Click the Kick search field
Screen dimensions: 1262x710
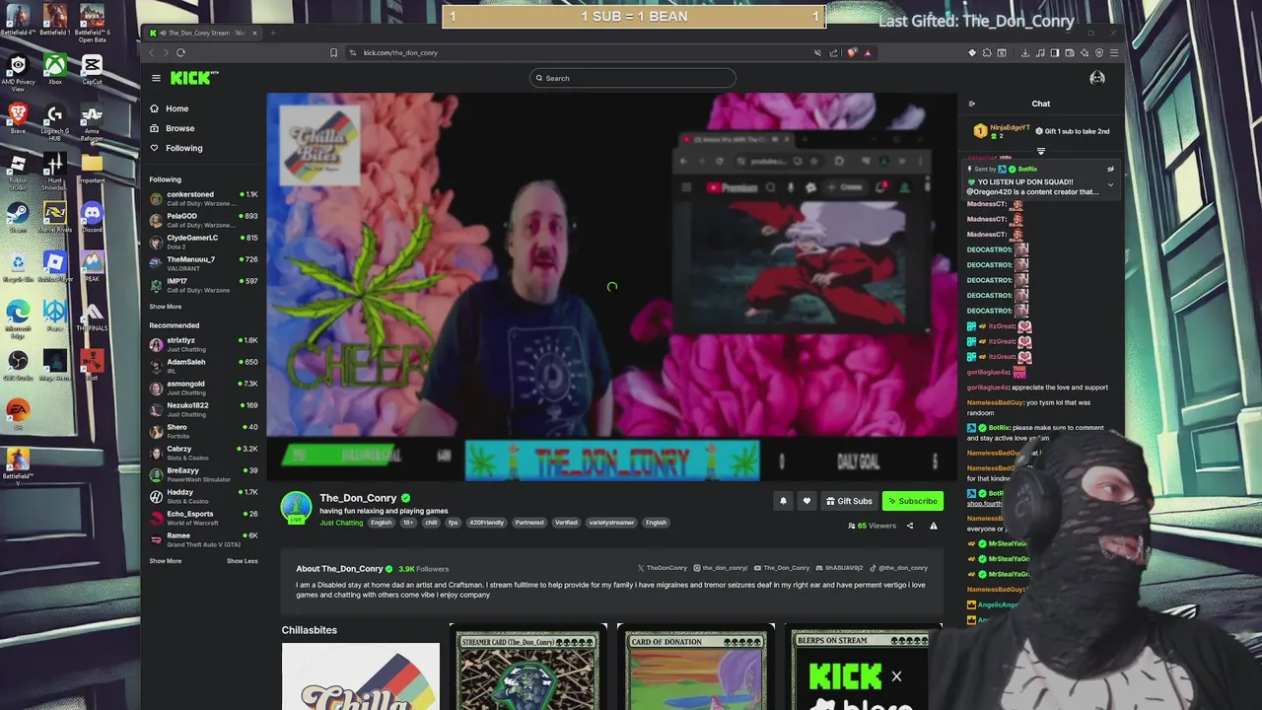pos(632,78)
